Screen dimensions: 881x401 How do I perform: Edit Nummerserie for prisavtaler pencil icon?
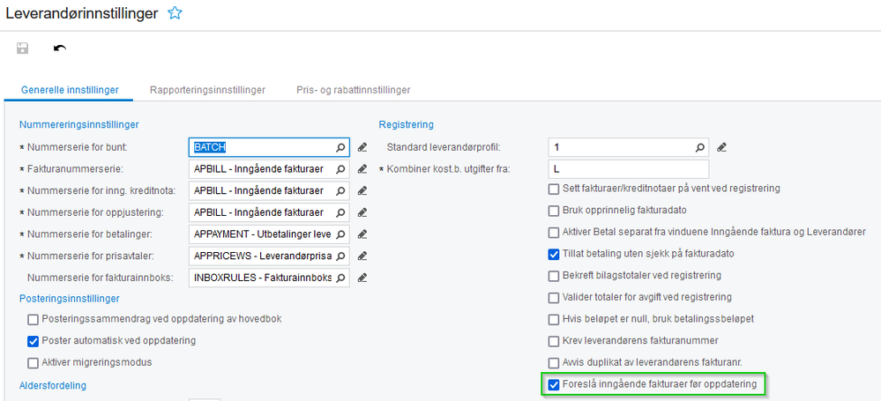(362, 256)
